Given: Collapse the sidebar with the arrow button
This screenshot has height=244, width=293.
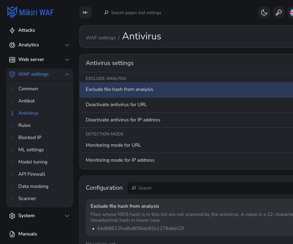Looking at the screenshot, I should tap(85, 13).
